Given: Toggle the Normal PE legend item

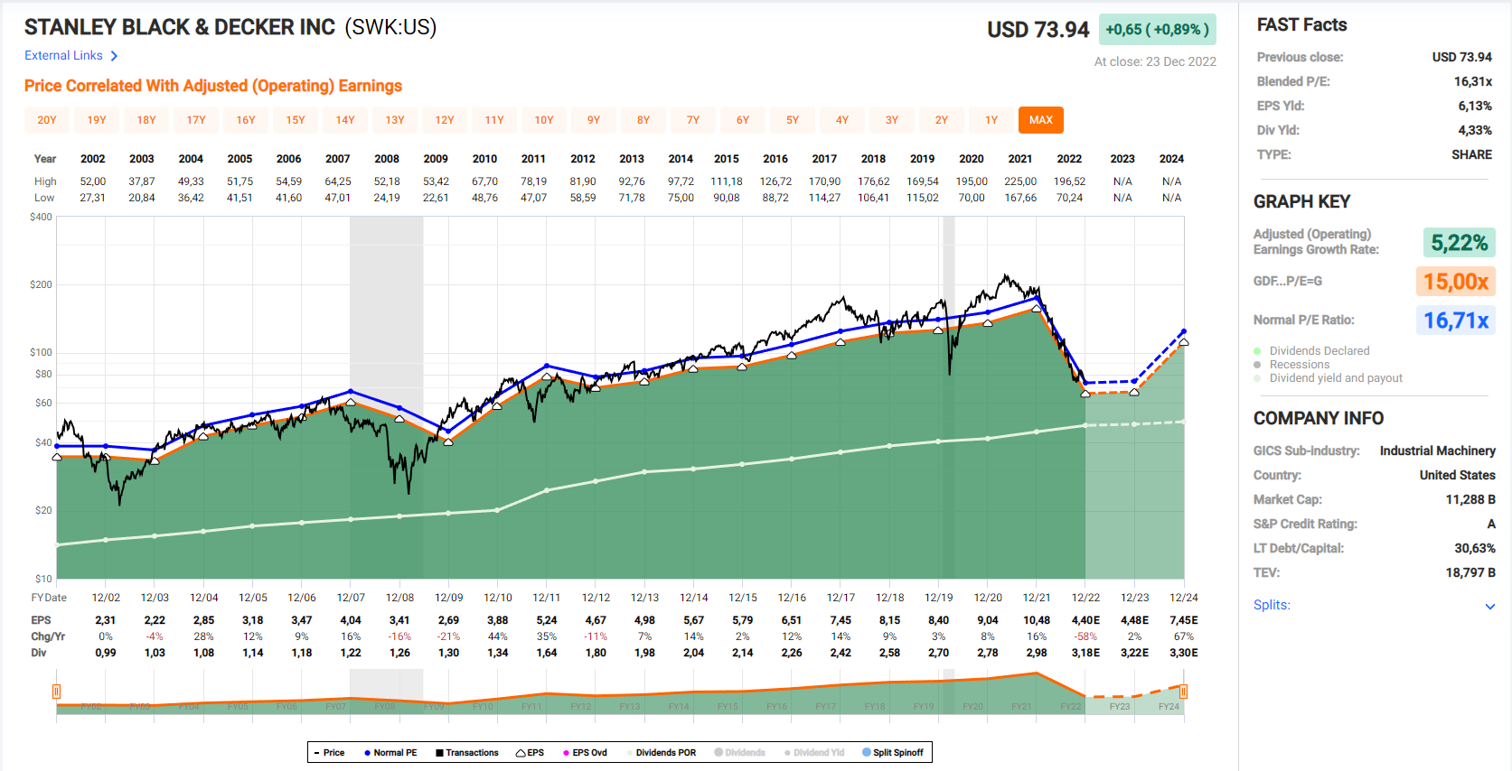Looking at the screenshot, I should coord(390,753).
